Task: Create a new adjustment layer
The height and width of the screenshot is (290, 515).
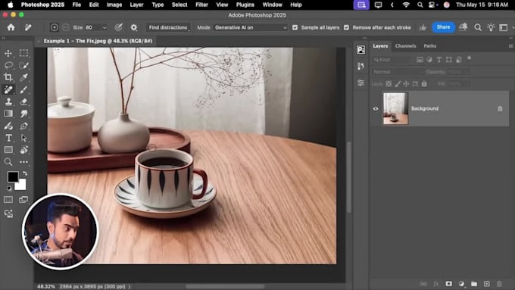Action: point(461,284)
